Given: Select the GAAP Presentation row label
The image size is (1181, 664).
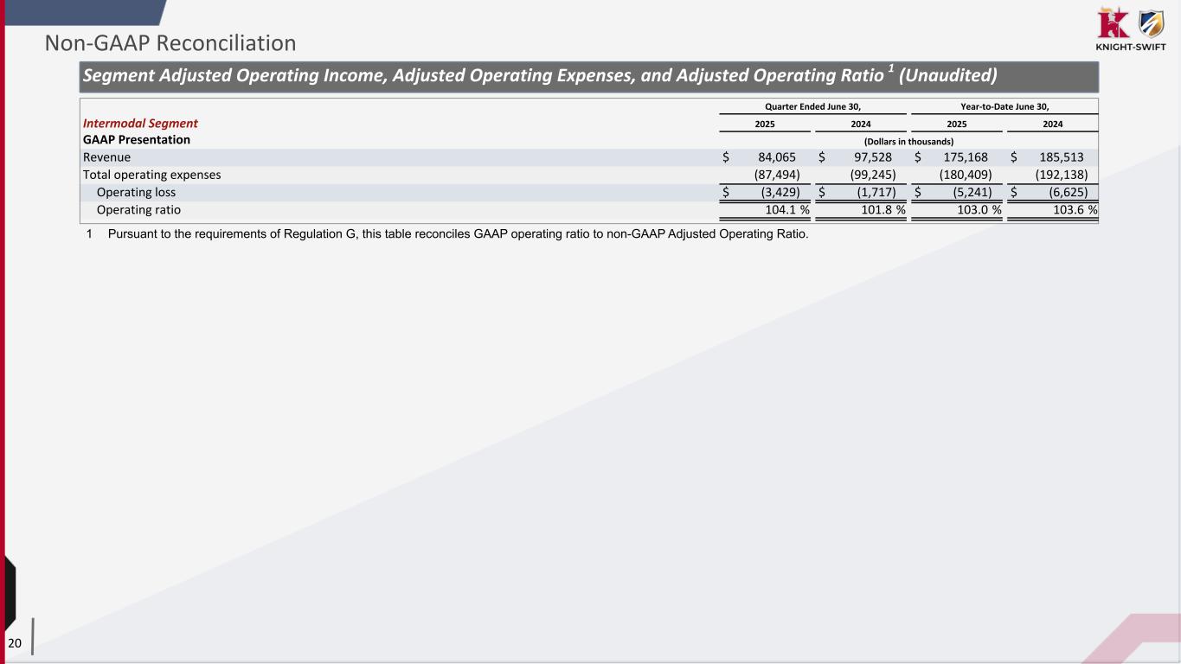Looking at the screenshot, I should point(137,139).
